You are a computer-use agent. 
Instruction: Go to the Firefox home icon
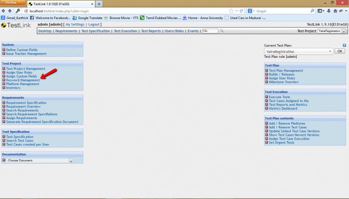pyautogui.click(x=335, y=11)
